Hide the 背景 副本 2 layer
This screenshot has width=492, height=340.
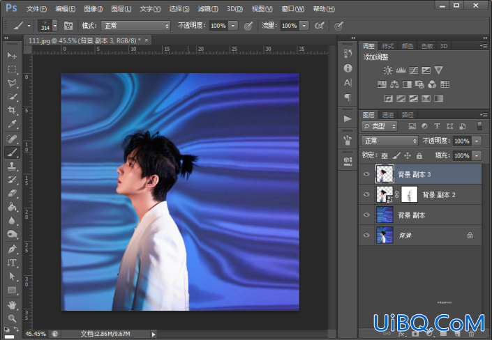[x=366, y=194]
